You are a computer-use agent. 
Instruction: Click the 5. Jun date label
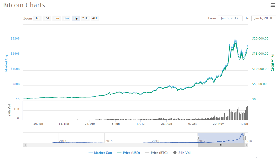pos(116,124)
